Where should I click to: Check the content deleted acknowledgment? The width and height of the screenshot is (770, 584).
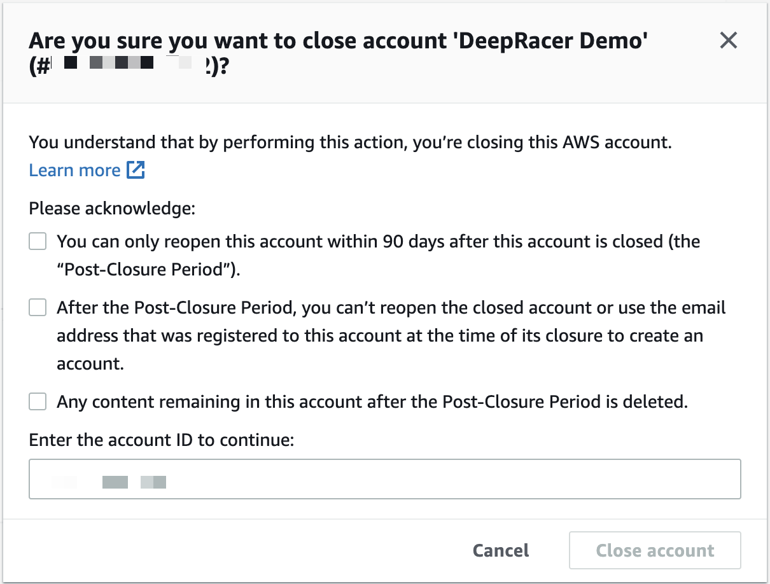point(38,402)
